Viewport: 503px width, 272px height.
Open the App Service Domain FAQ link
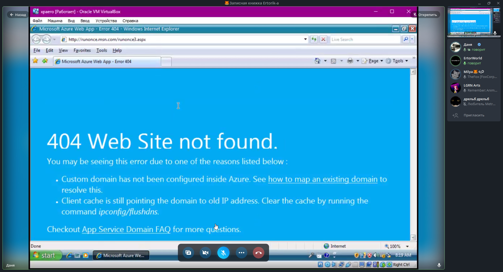[126, 229]
